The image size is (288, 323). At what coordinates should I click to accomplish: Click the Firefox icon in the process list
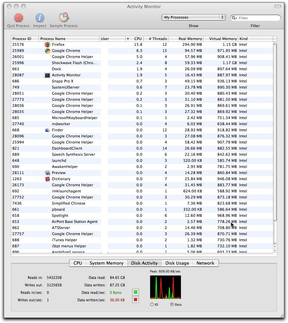47,44
